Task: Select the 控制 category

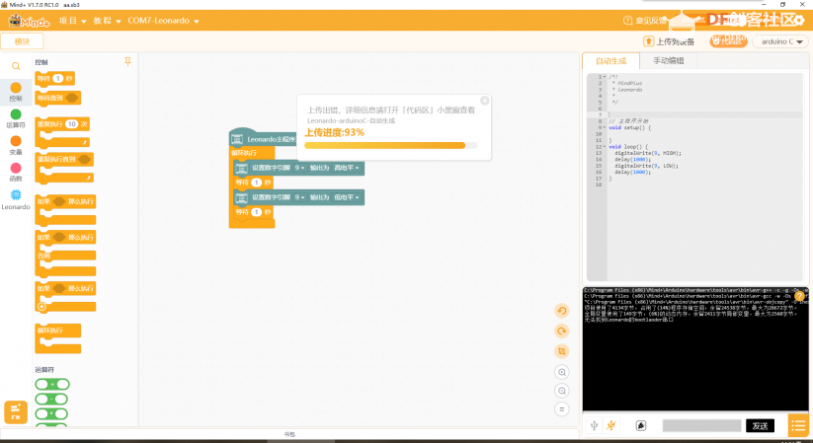Action: click(x=16, y=92)
